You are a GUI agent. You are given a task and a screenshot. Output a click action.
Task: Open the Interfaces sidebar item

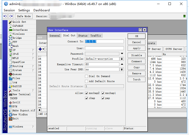(20, 30)
